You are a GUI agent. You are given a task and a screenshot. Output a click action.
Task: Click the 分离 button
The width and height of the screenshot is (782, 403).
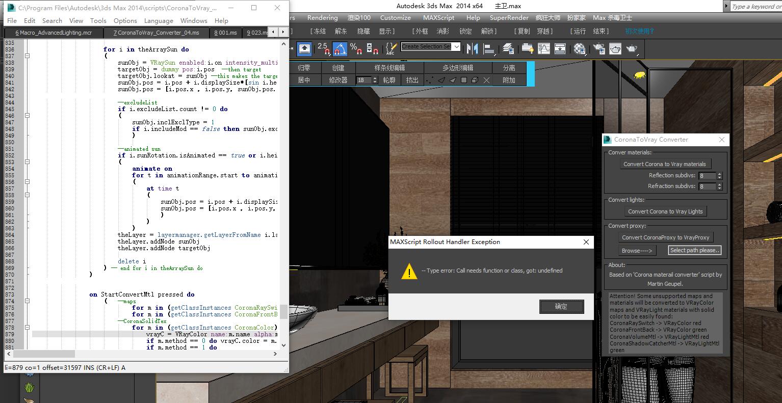(509, 68)
